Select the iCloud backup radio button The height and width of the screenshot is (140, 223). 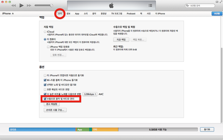click(45, 32)
